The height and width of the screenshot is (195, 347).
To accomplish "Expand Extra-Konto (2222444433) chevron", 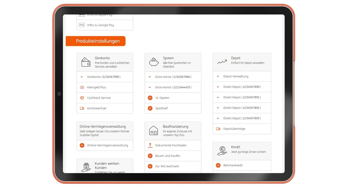I will (150, 87).
